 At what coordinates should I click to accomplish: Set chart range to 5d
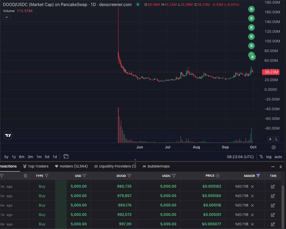pyautogui.click(x=47, y=157)
